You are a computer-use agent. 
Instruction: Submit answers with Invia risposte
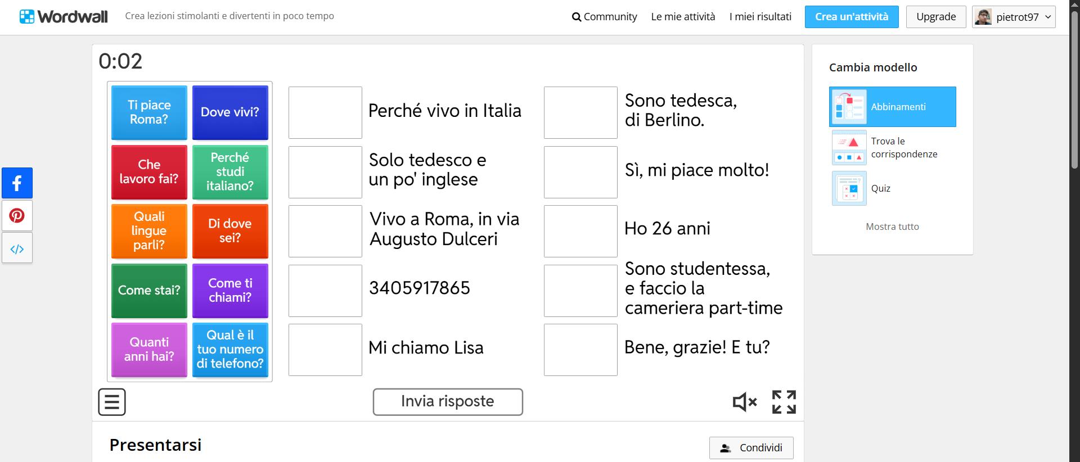pyautogui.click(x=448, y=402)
